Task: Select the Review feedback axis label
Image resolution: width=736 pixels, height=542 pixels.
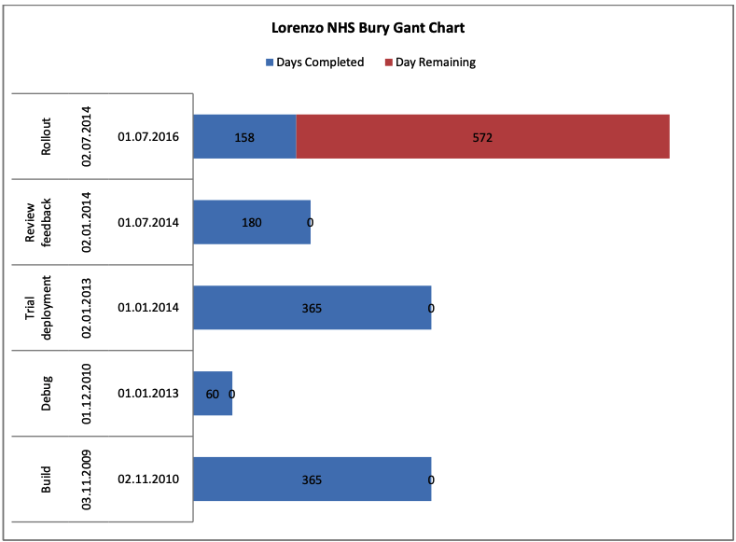Action: coord(38,222)
